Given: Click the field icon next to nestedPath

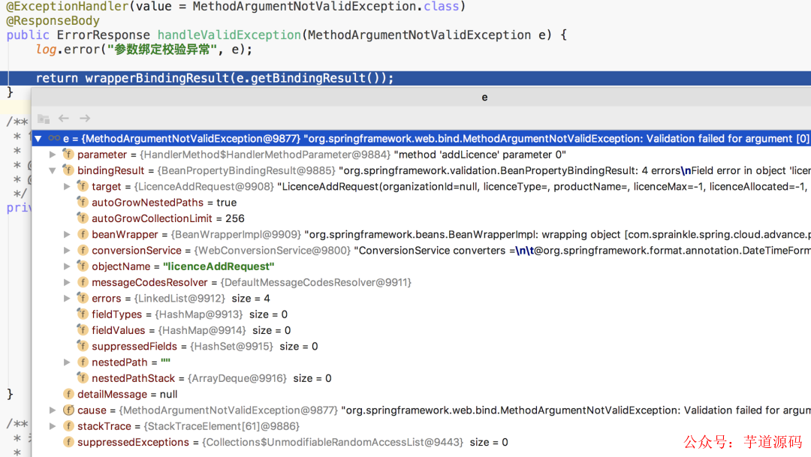Looking at the screenshot, I should (x=83, y=362).
